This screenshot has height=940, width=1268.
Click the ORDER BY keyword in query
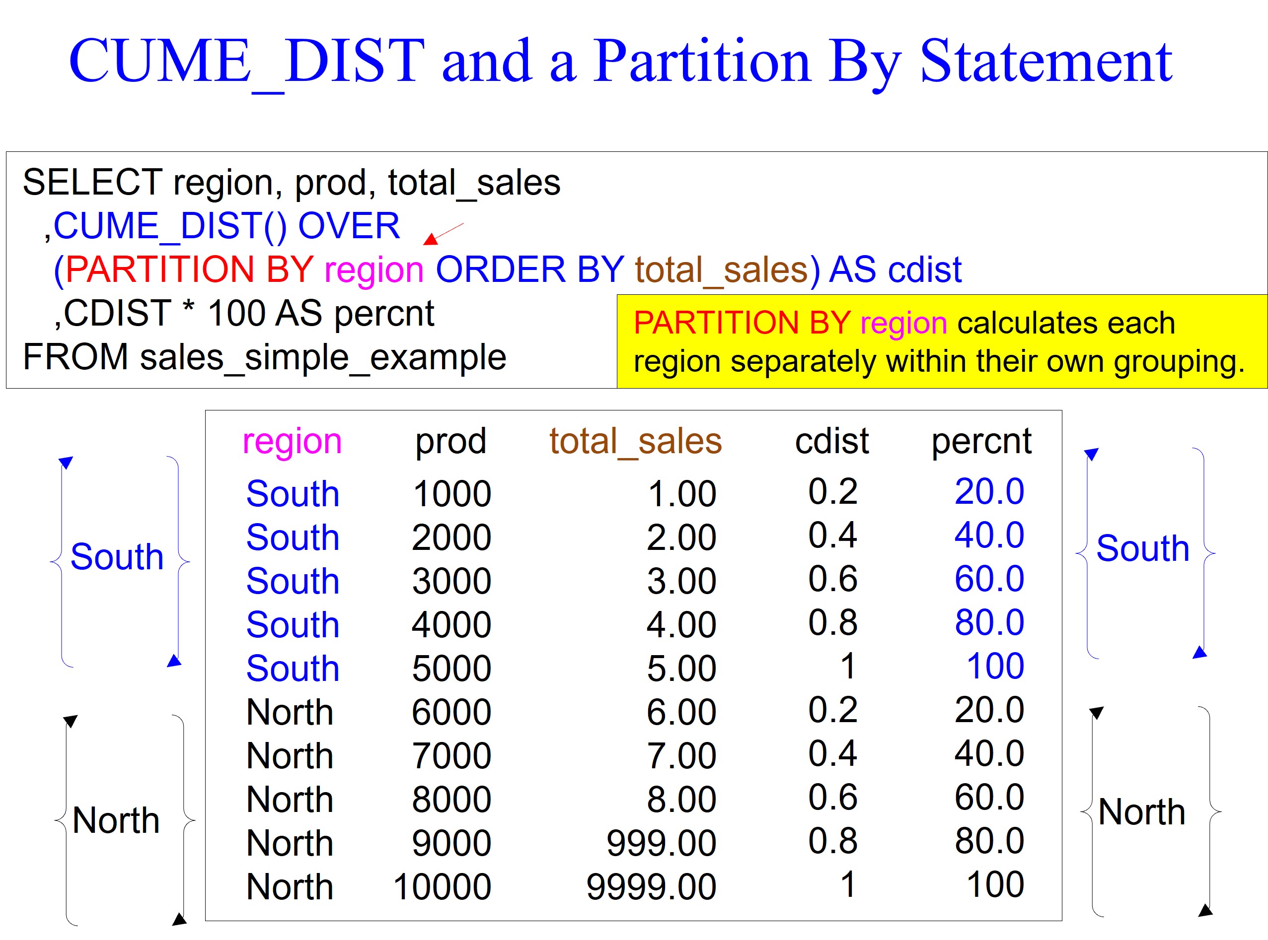coord(529,269)
